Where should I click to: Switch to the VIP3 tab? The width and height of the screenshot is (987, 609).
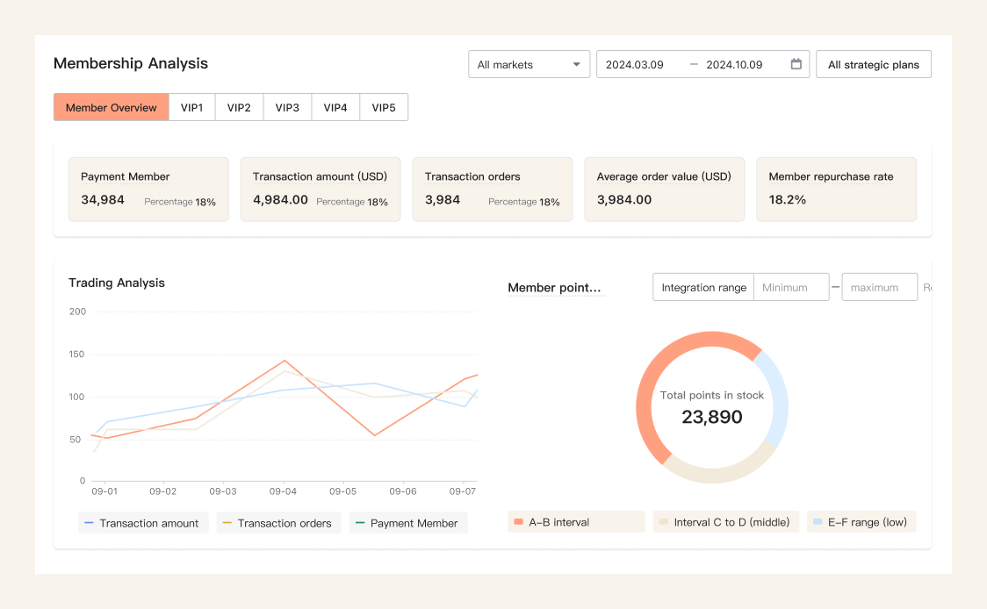click(x=287, y=107)
